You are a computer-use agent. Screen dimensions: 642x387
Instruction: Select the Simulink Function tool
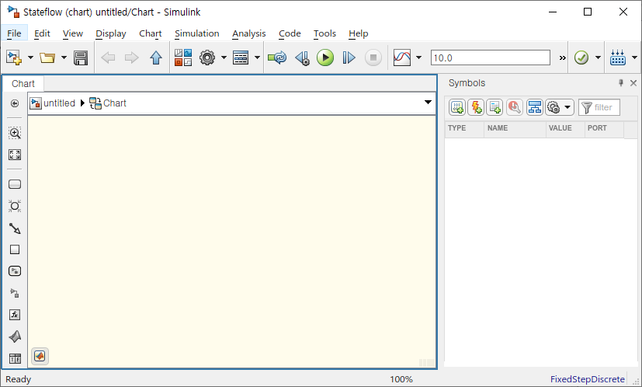click(15, 293)
